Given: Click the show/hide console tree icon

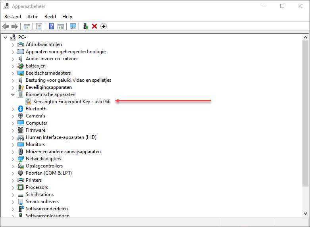Looking at the screenshot, I should (x=27, y=26).
